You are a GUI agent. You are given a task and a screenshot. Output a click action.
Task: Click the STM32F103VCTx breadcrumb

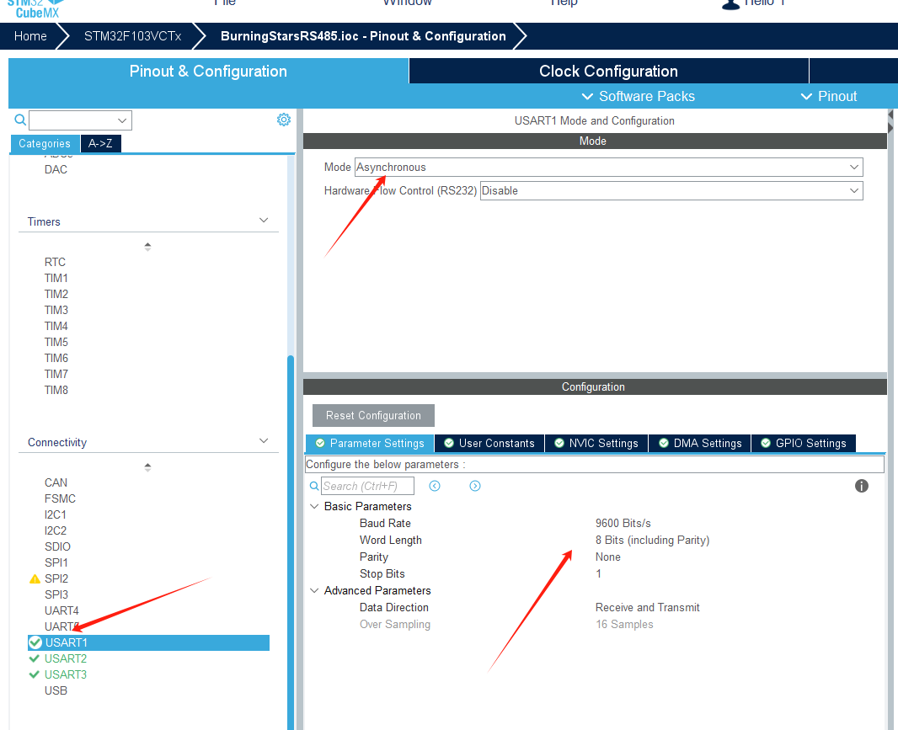133,36
